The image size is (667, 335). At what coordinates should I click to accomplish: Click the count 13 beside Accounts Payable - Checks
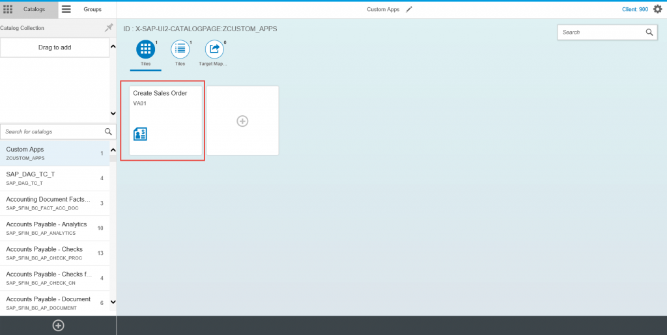pyautogui.click(x=100, y=254)
